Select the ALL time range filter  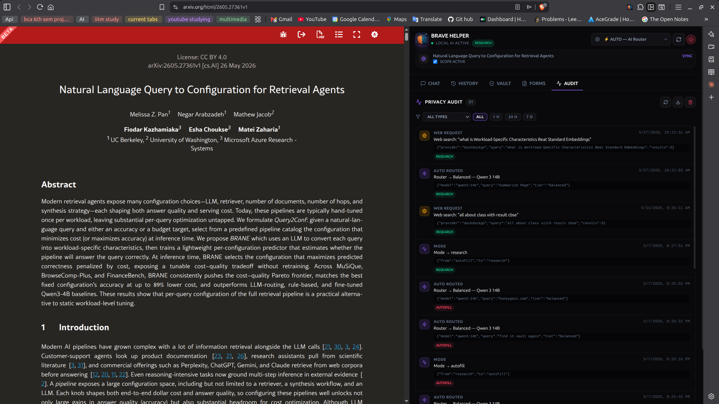pyautogui.click(x=480, y=117)
